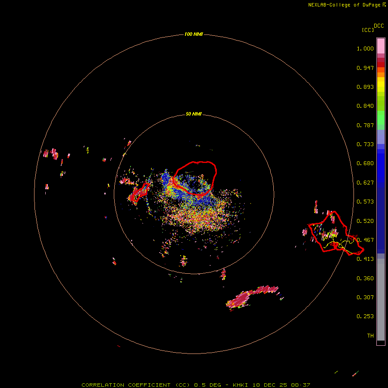Screen dimensions: 388x388
Task: Pick the light pink swatch at scale top
Action: click(x=381, y=46)
